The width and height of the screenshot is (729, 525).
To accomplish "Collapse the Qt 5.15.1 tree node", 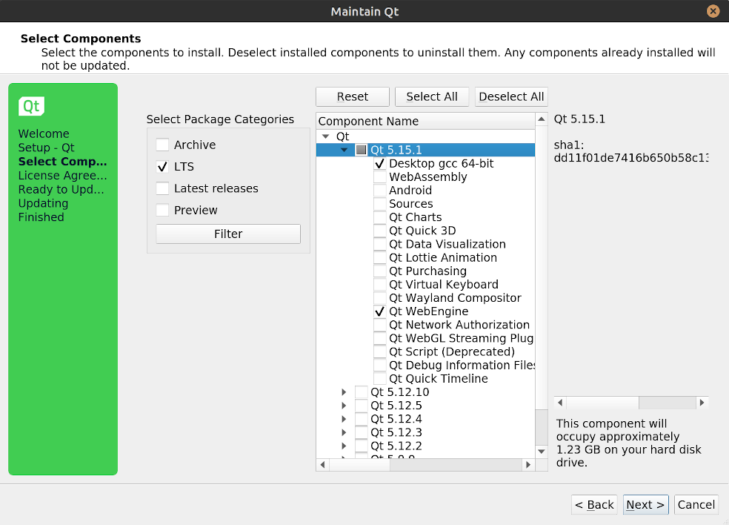I will pyautogui.click(x=344, y=150).
